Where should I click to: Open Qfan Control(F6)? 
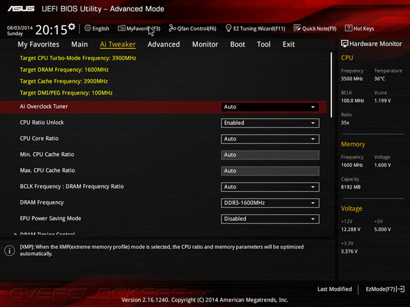point(193,28)
